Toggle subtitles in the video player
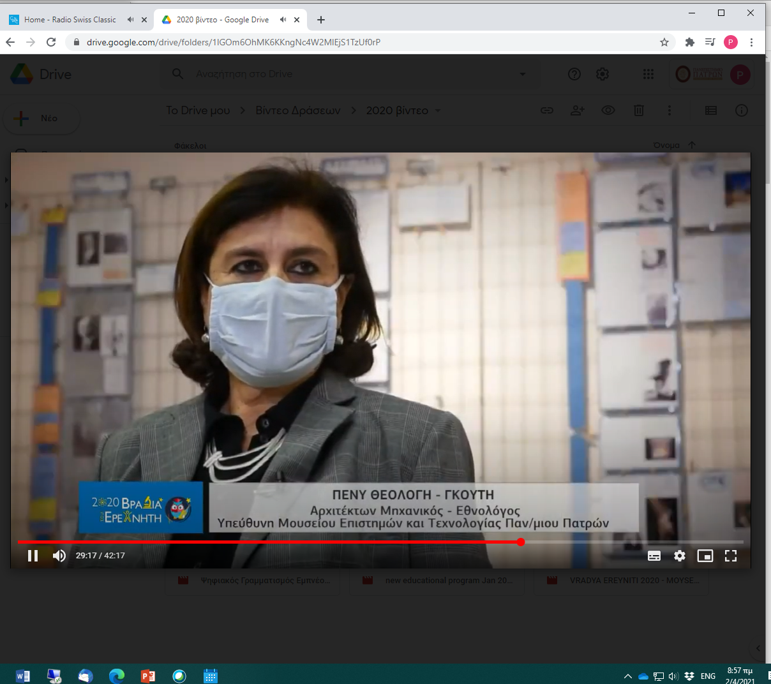The height and width of the screenshot is (684, 771). [x=654, y=556]
